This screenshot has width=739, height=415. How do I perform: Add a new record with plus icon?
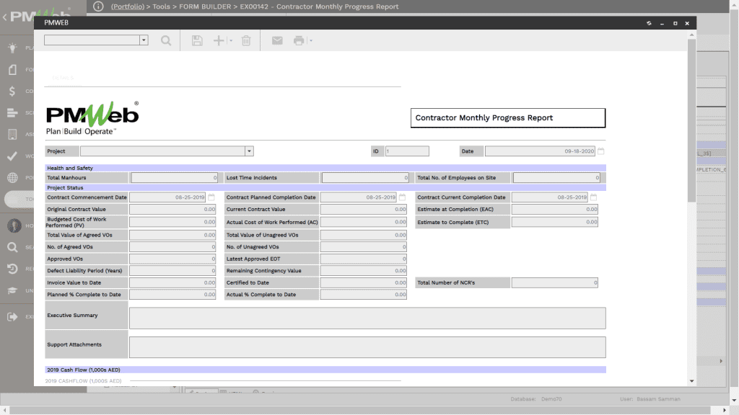pyautogui.click(x=218, y=41)
